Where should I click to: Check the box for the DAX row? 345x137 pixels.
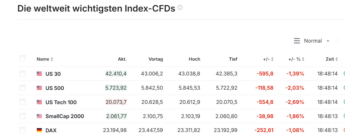pos(23,130)
